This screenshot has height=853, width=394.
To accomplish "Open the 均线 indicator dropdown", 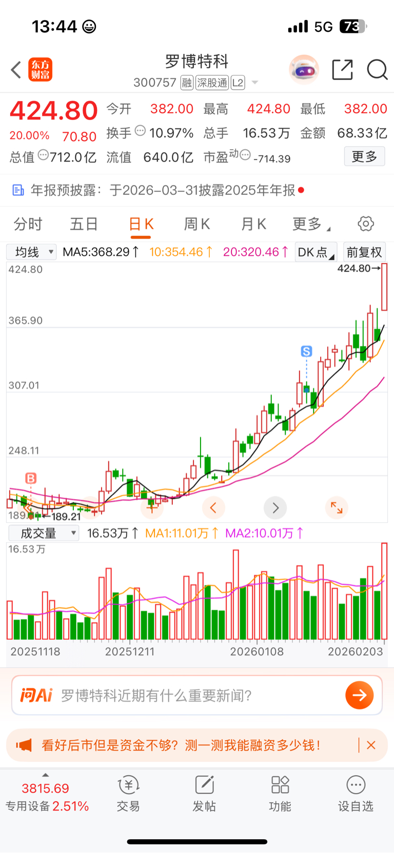I will (31, 252).
